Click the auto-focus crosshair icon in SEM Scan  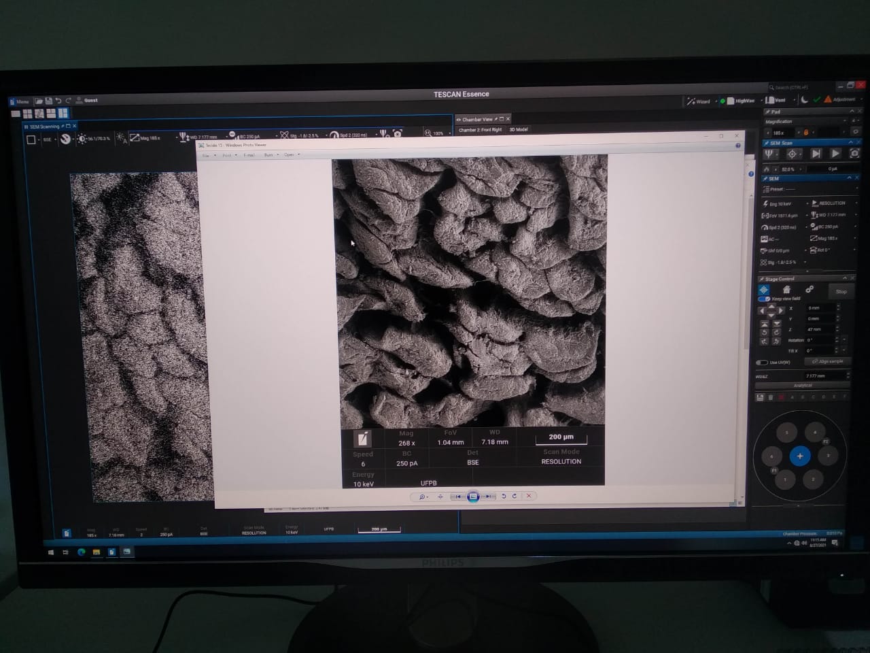coord(792,154)
